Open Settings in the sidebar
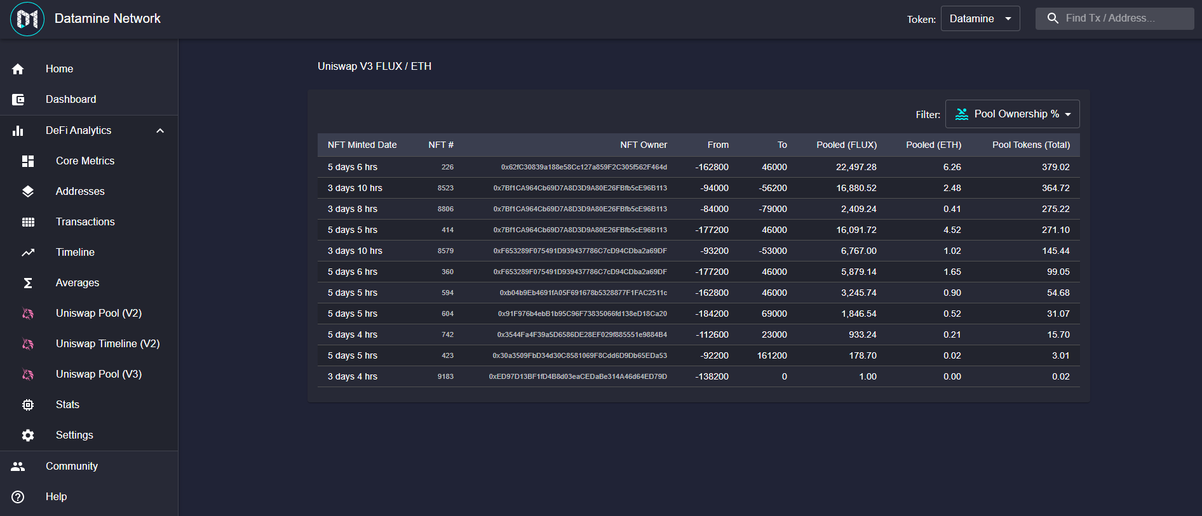Image resolution: width=1202 pixels, height=516 pixels. tap(89, 435)
